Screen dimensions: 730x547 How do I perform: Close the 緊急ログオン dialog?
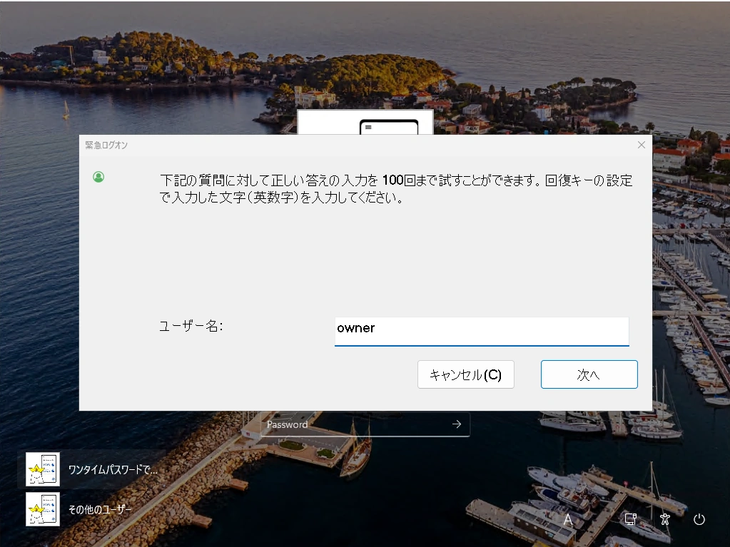(641, 145)
